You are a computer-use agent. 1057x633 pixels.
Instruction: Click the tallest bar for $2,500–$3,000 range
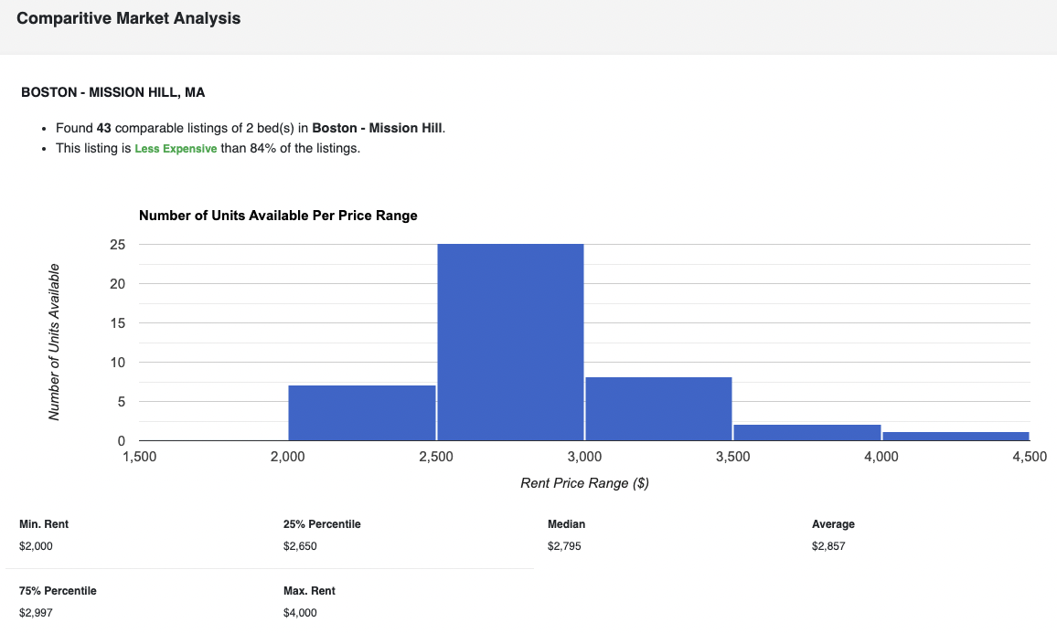coord(510,342)
